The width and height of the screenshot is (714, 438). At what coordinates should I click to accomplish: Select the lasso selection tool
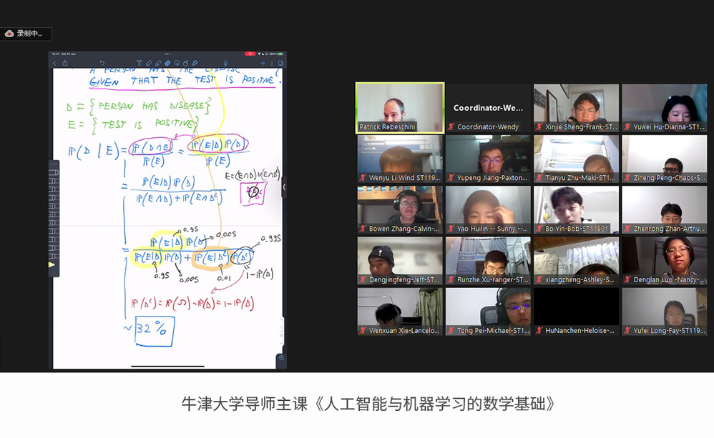[x=176, y=63]
